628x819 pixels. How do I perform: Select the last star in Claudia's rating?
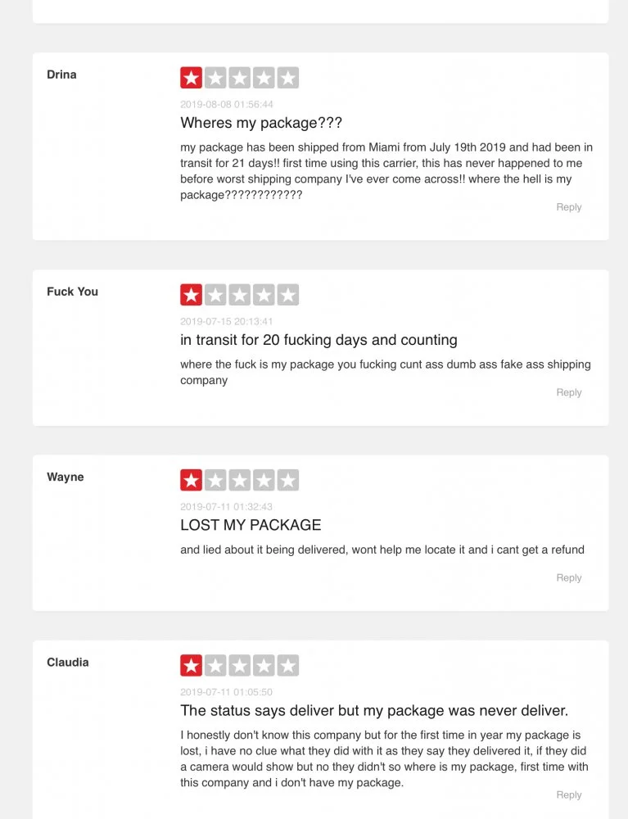pyautogui.click(x=287, y=665)
